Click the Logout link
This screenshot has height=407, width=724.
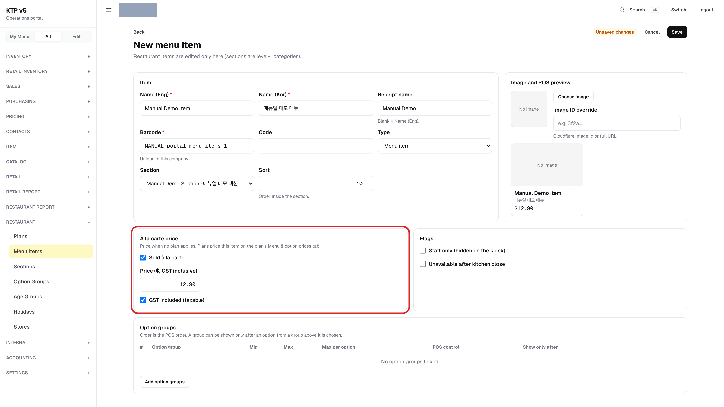coord(705,10)
